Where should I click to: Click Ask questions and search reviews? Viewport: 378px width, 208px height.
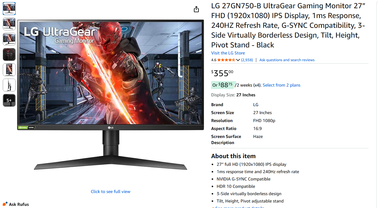pyautogui.click(x=287, y=60)
